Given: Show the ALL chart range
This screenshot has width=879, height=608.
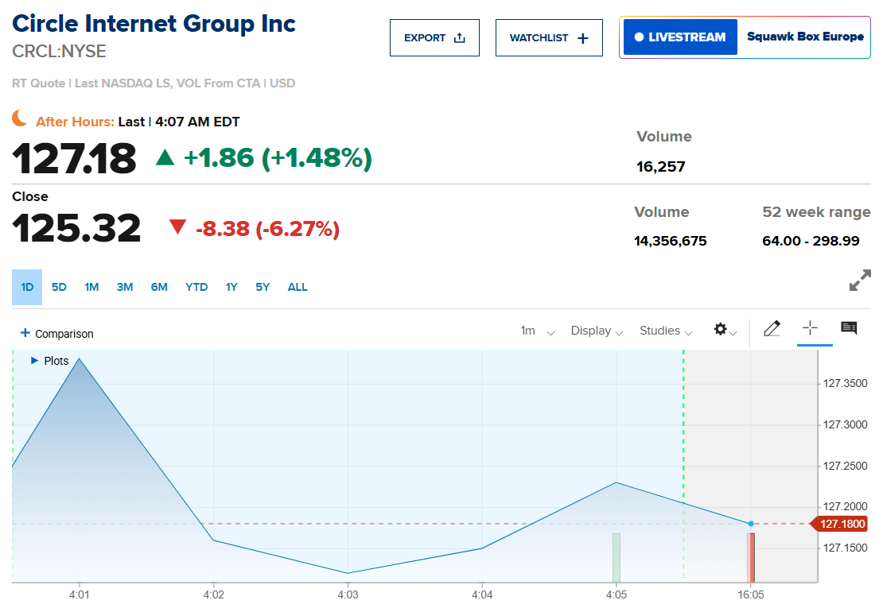Looking at the screenshot, I should (298, 287).
